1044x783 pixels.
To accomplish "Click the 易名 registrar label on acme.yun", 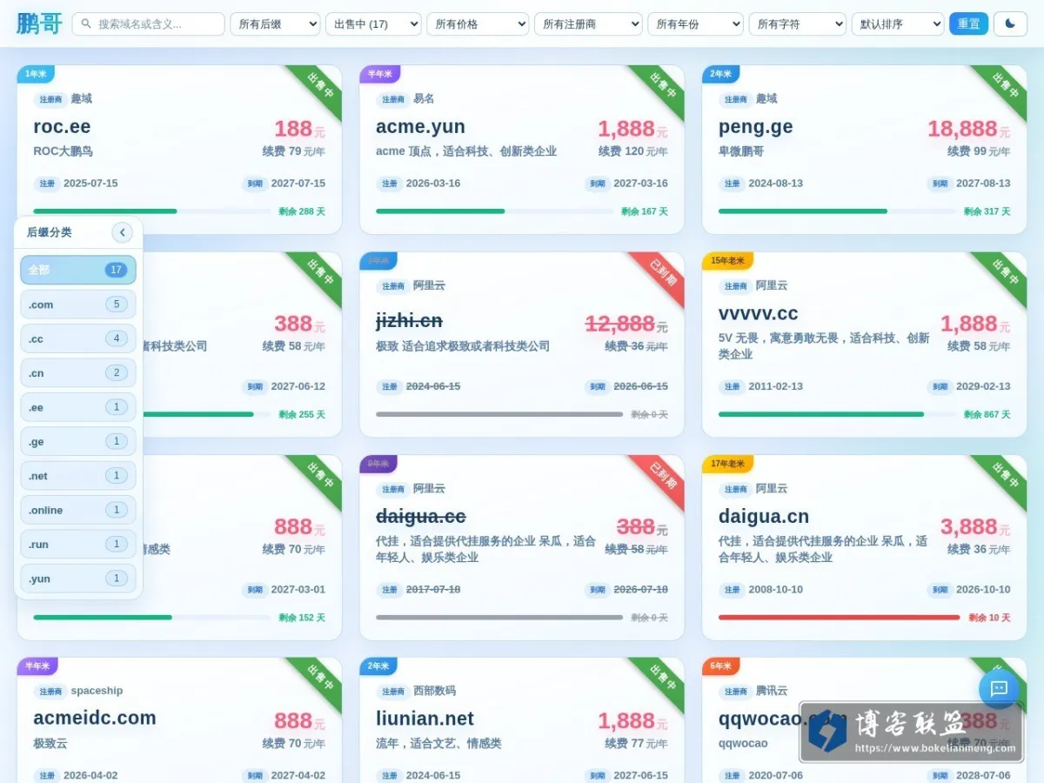I will point(424,99).
